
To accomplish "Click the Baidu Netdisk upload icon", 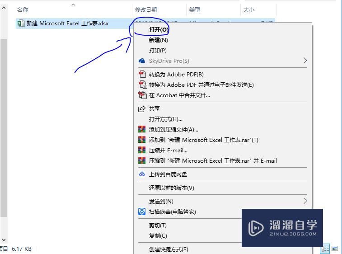I will (x=142, y=174).
